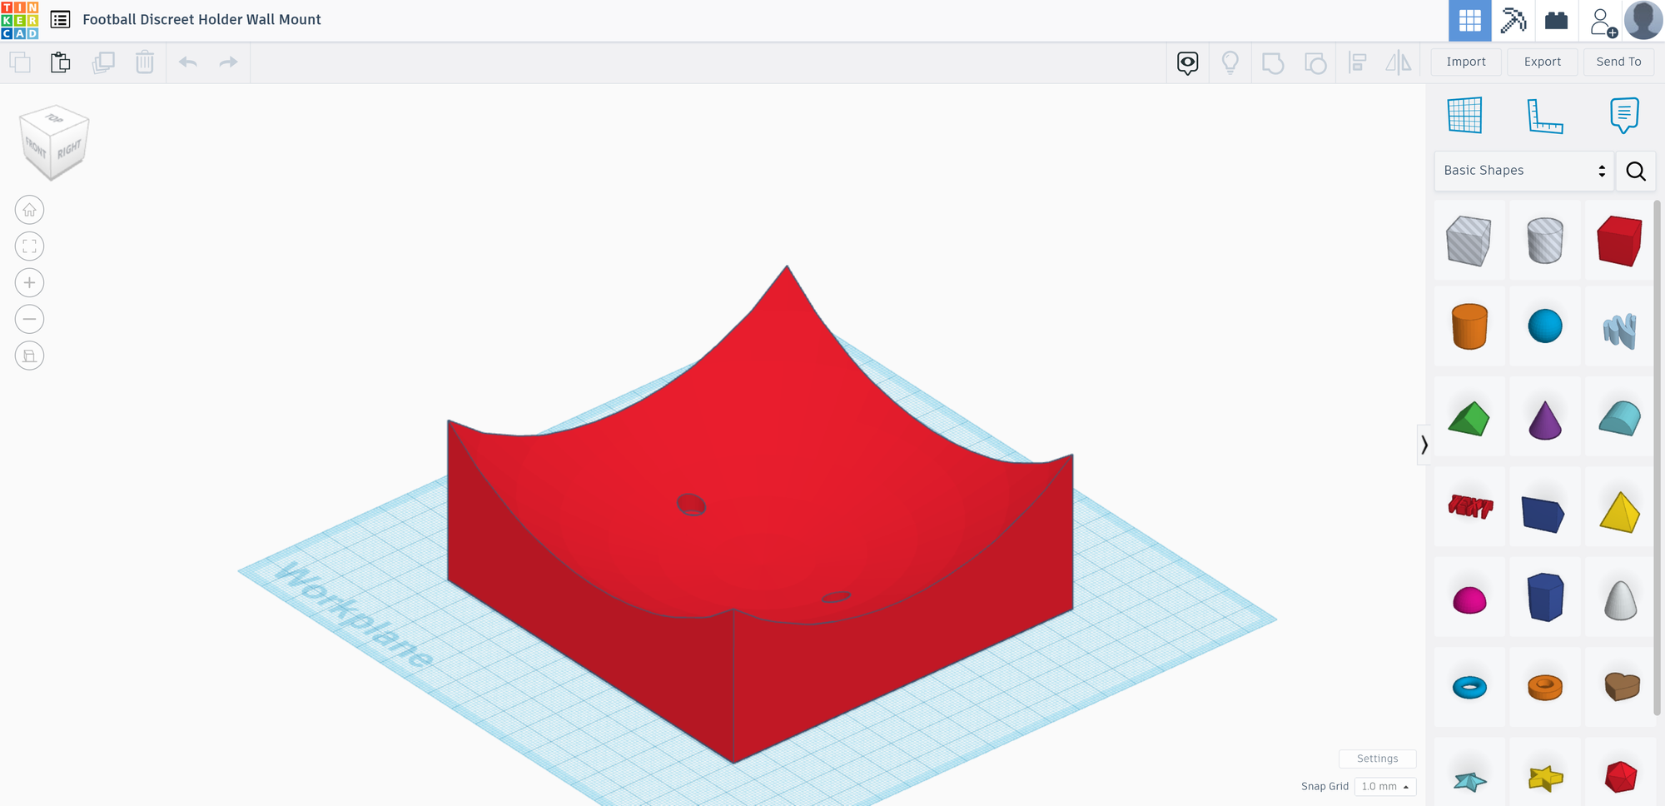Switch to the Blocks pickaxe mode
This screenshot has width=1665, height=806.
pos(1513,21)
